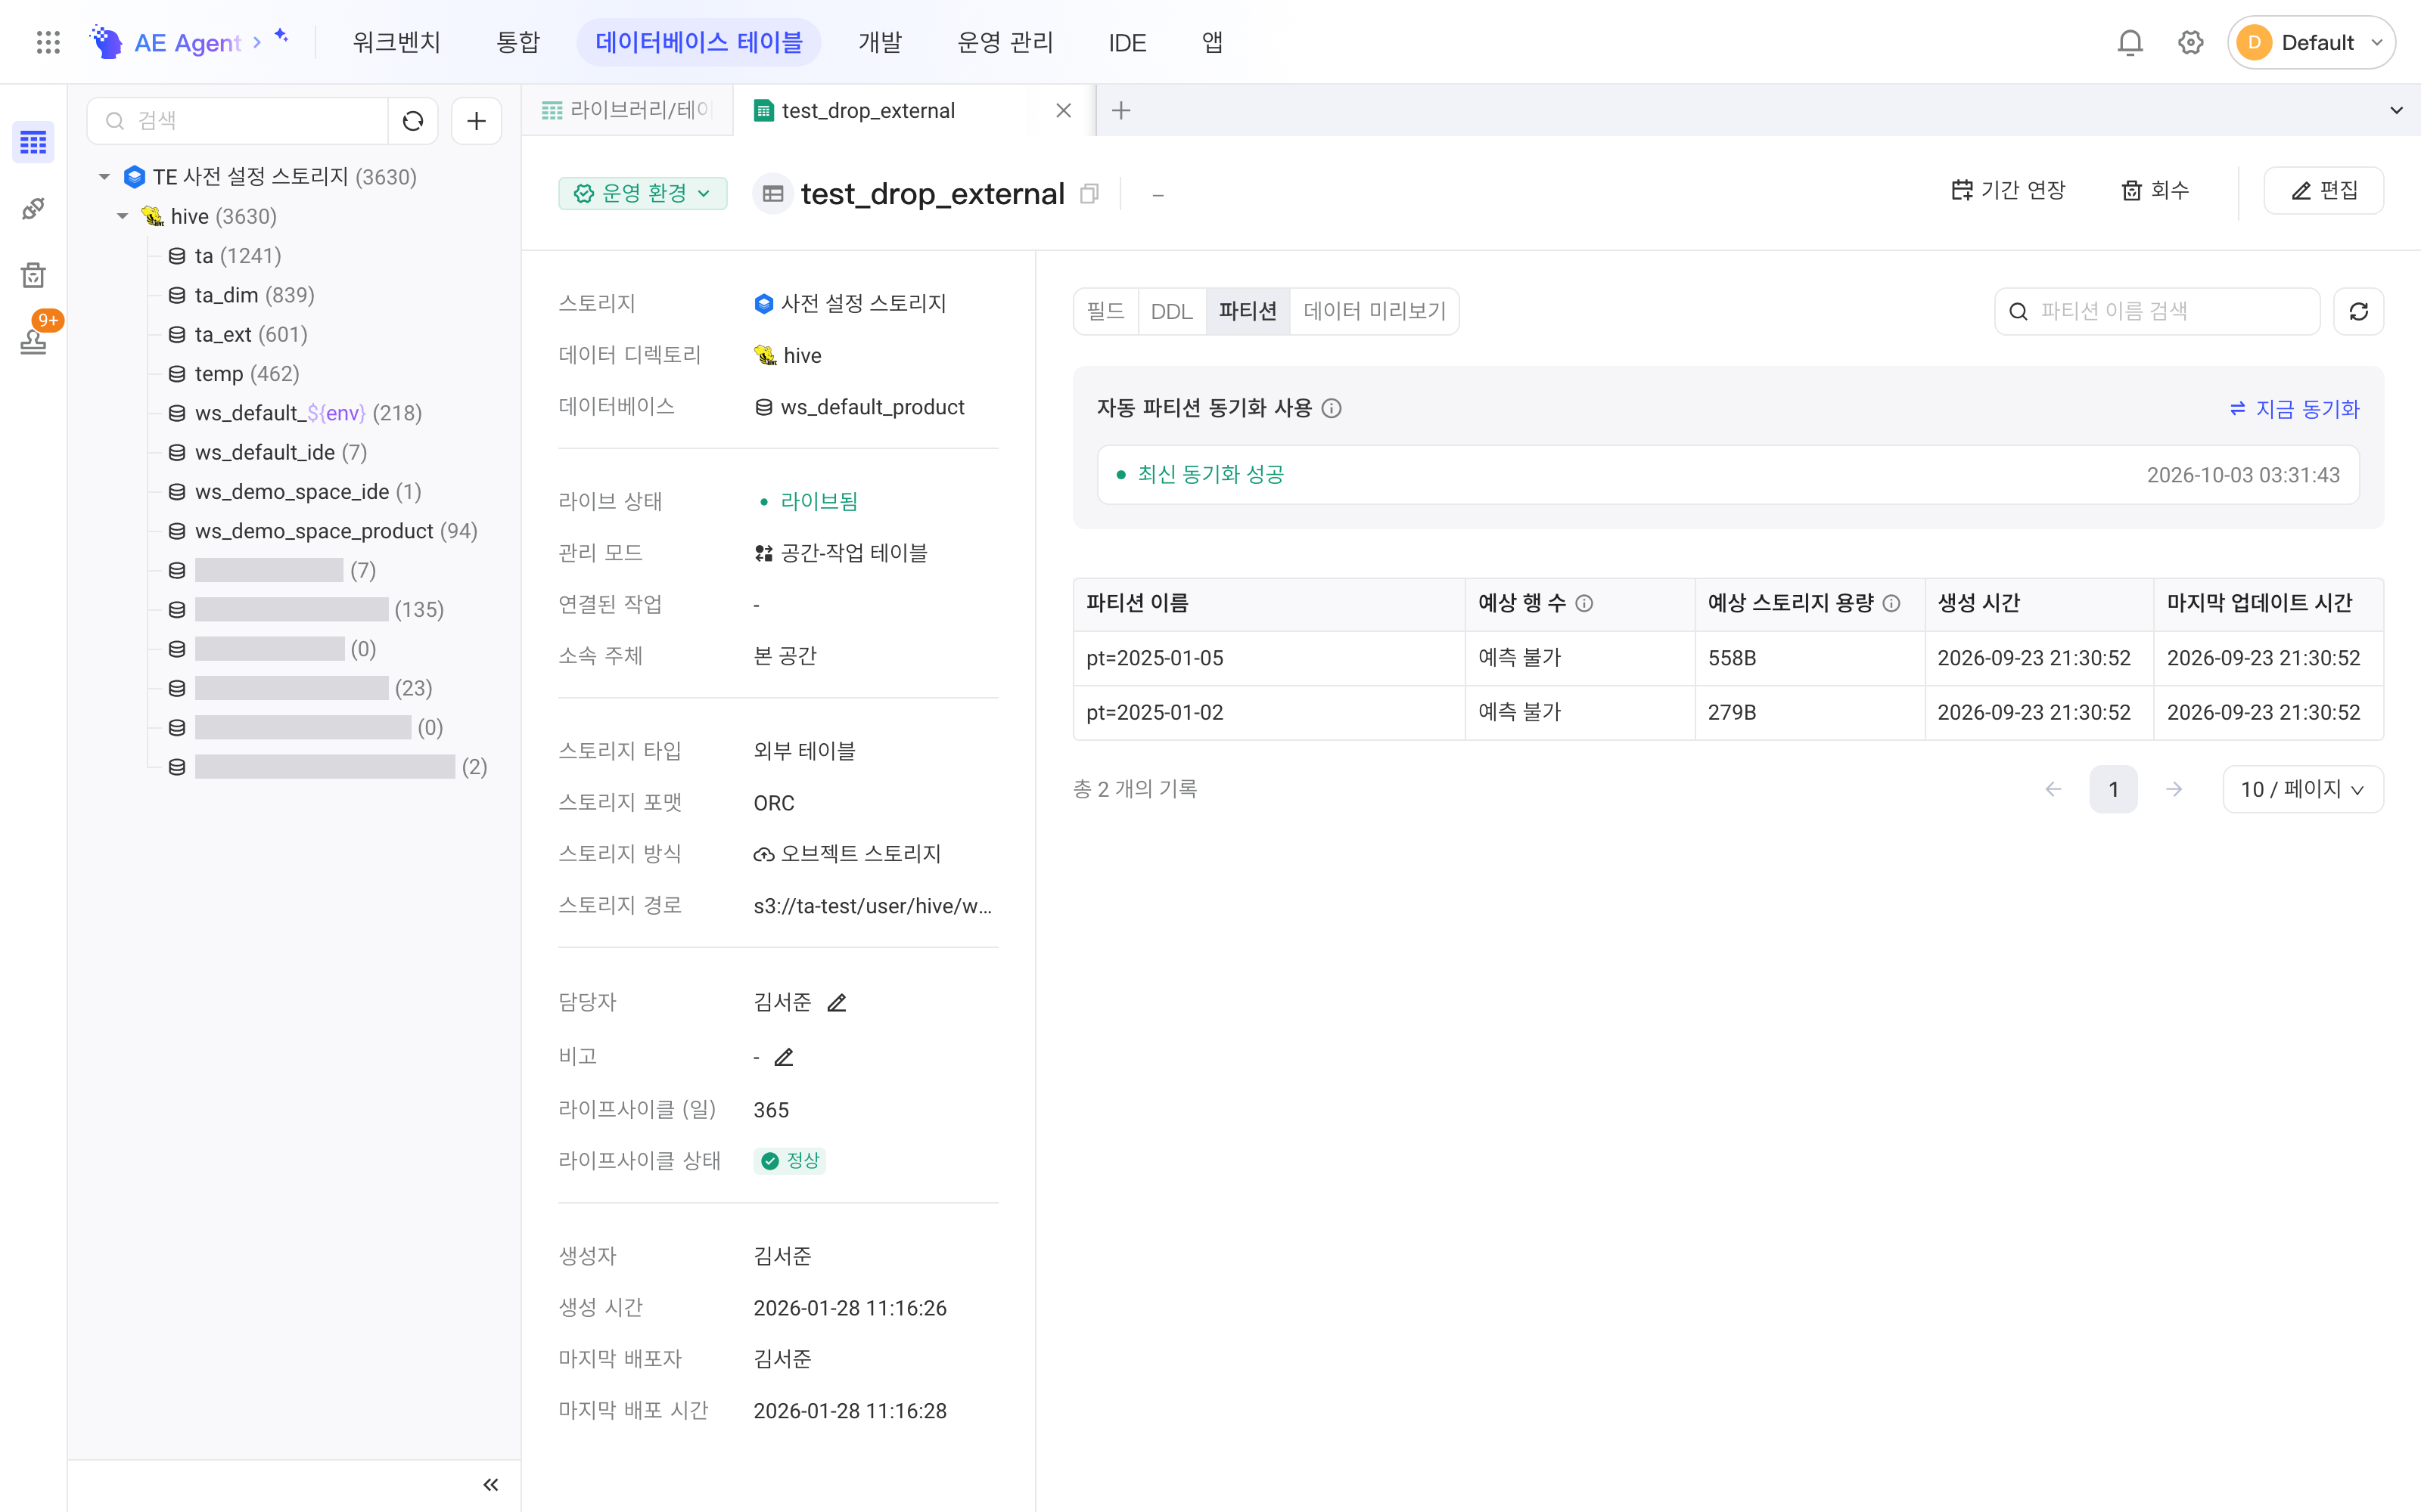Click the pt=2025-01-05 partition row
Image resolution: width=2421 pixels, height=1512 pixels.
[x=1728, y=658]
